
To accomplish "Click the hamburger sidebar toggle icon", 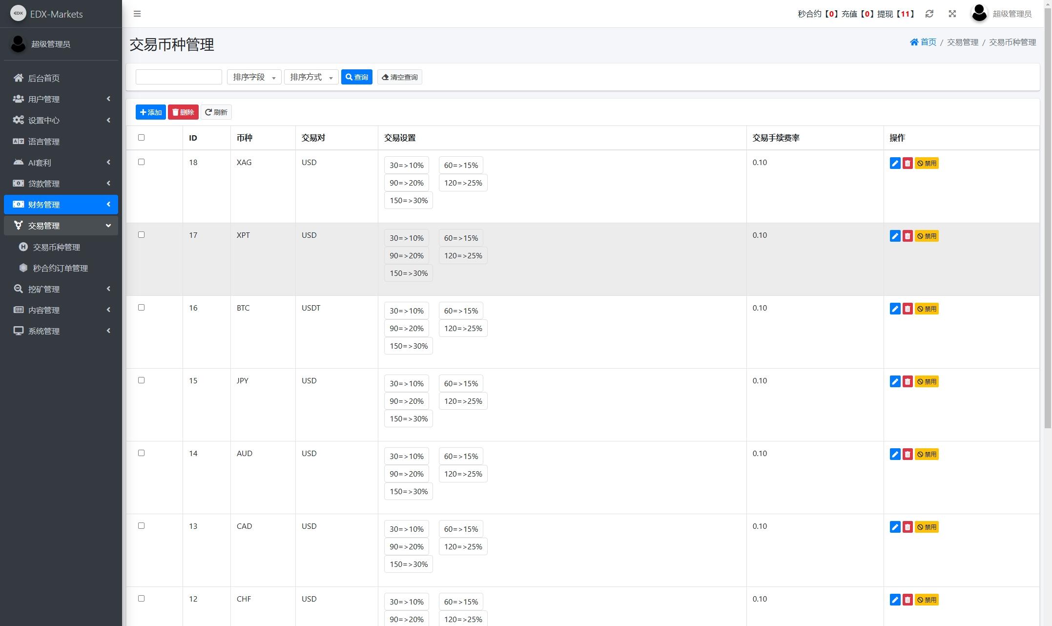I will click(x=137, y=14).
